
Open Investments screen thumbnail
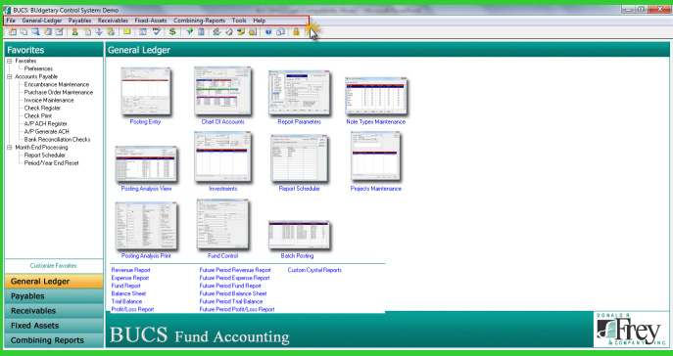pos(222,156)
